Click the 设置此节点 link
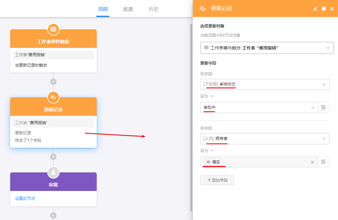The width and height of the screenshot is (338, 220). coord(25,198)
